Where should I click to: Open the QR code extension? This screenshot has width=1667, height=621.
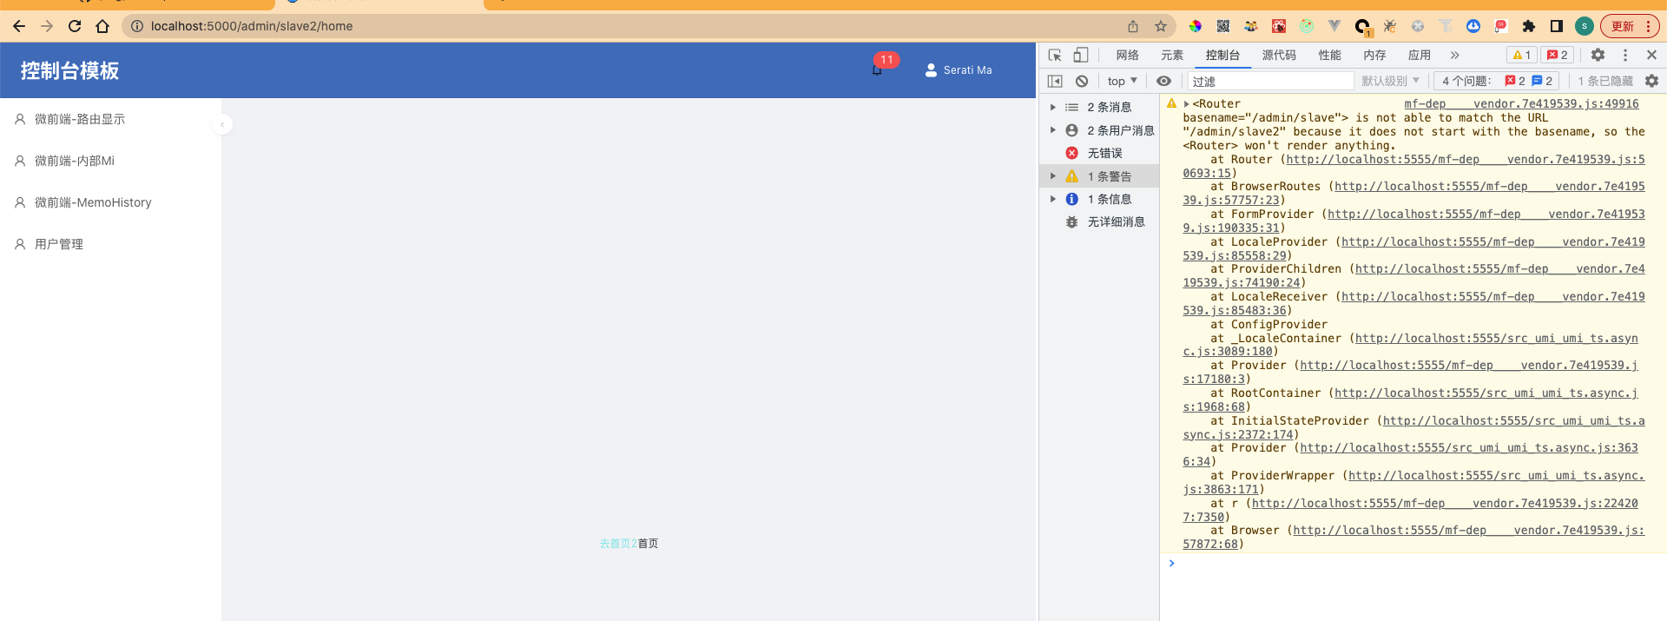click(x=1223, y=26)
